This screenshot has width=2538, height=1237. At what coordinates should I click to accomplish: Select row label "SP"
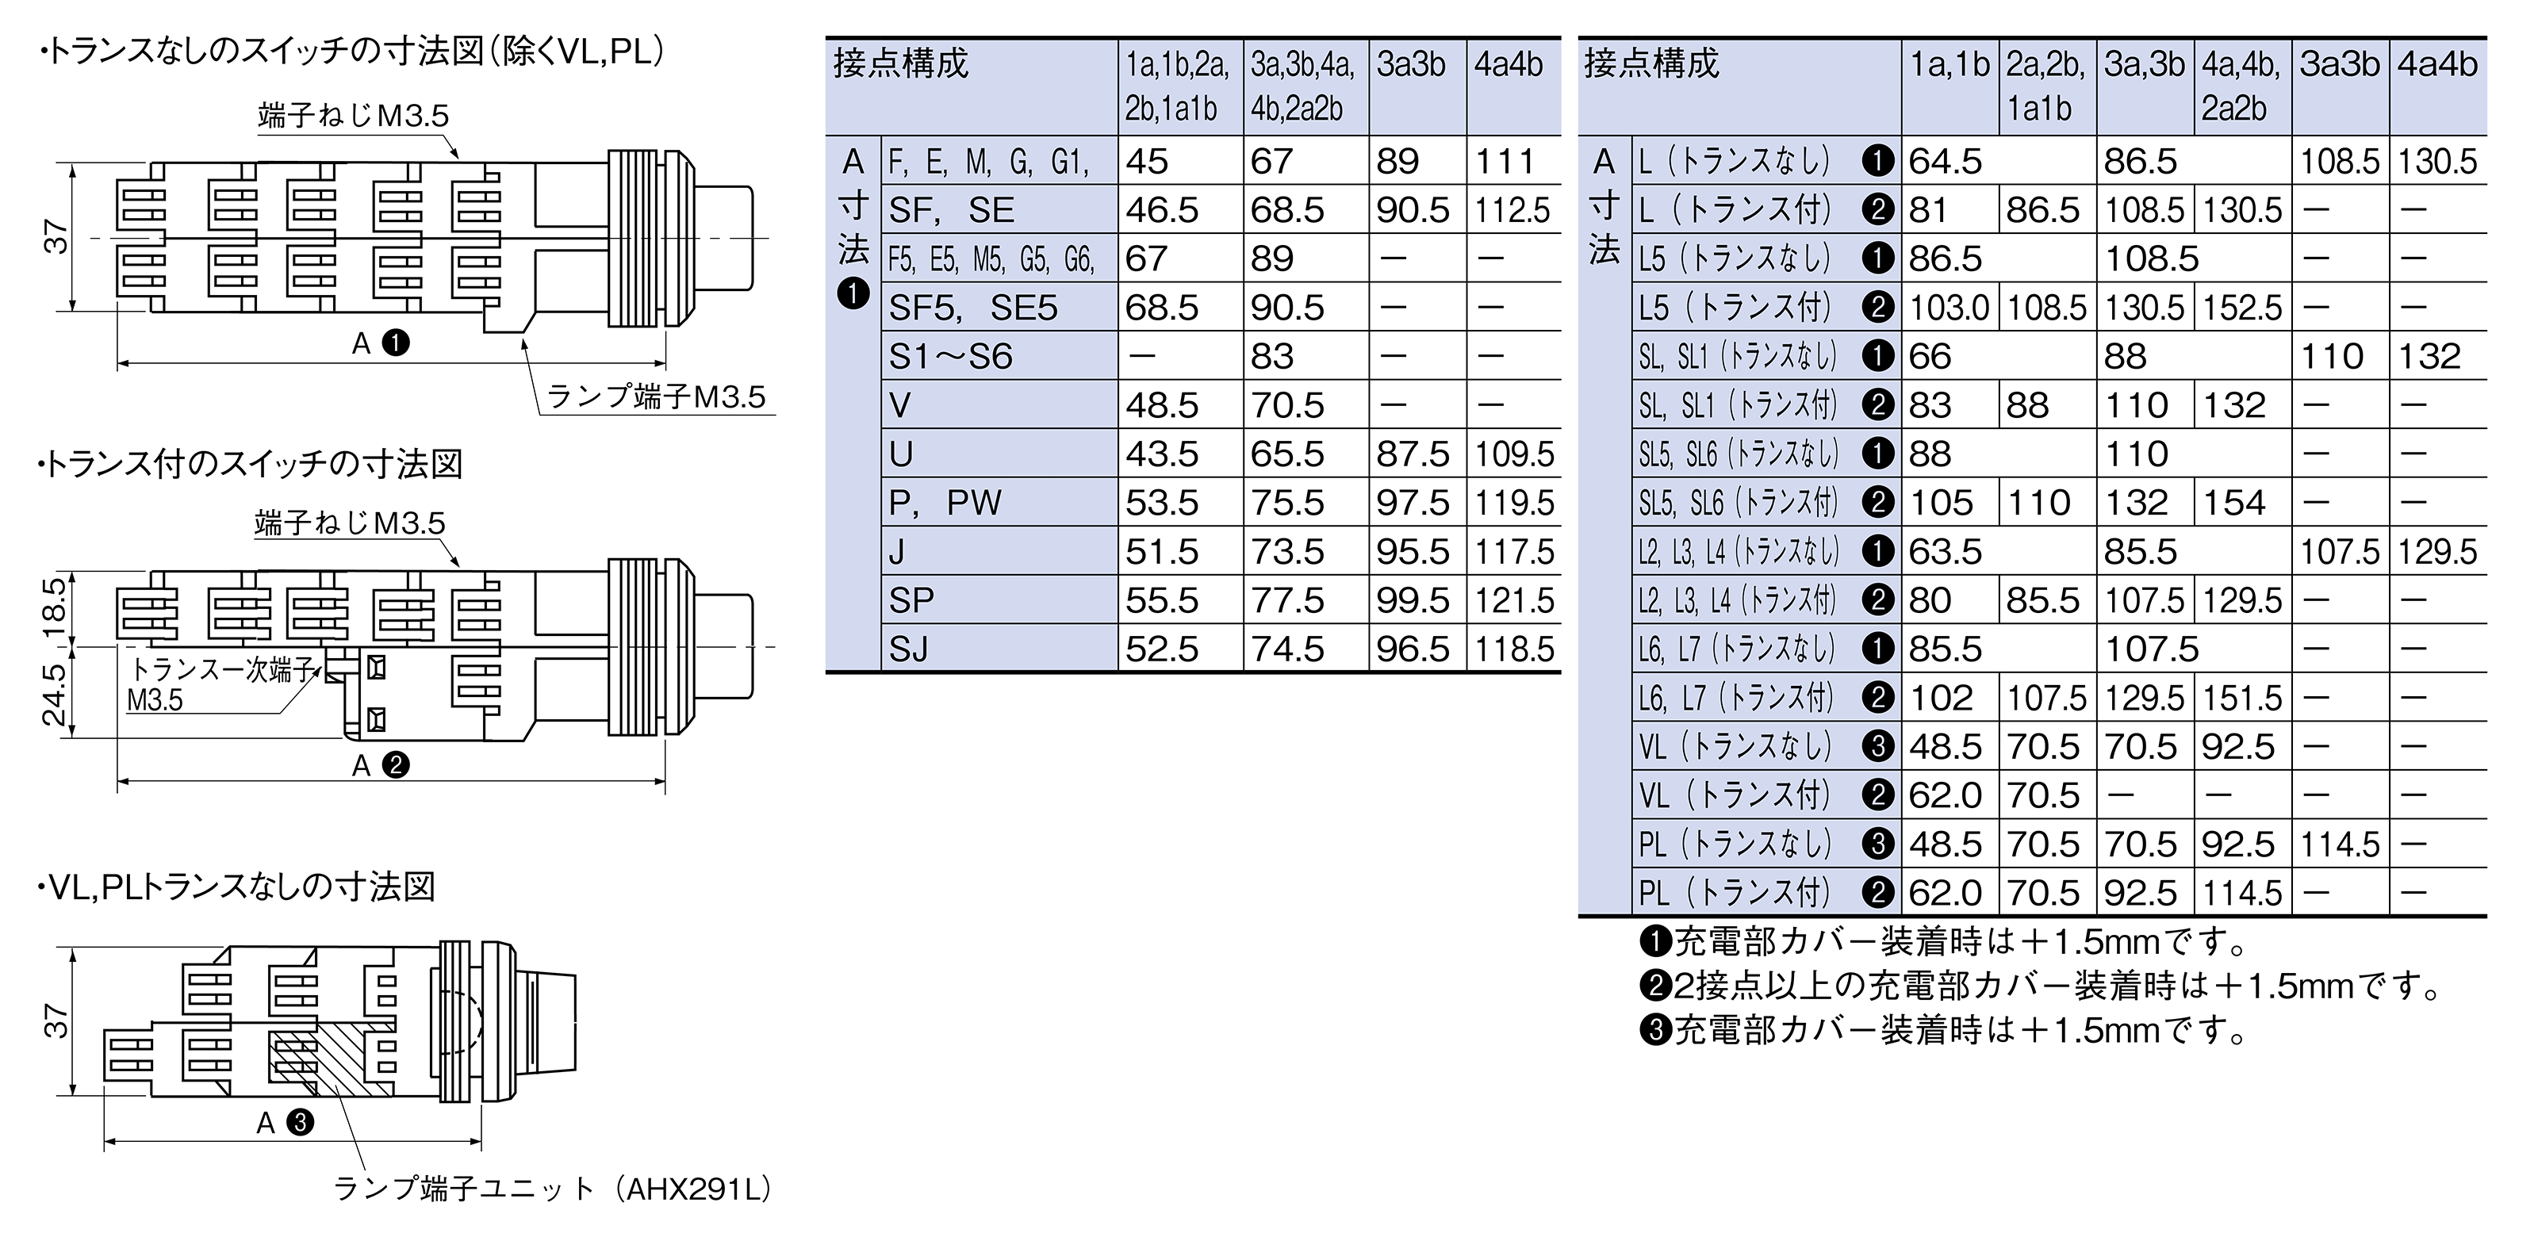pos(911,599)
